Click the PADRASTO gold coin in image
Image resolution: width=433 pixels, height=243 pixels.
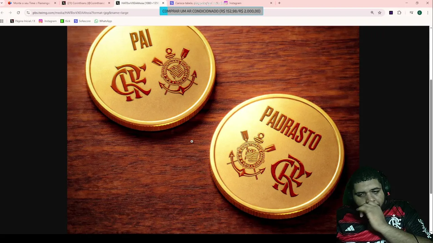277,156
